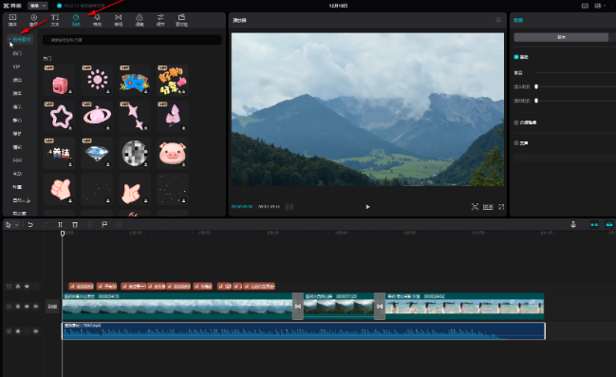This screenshot has height=377, width=616.
Task: Open the menu dropdown next to the app logo
Action: [x=38, y=6]
